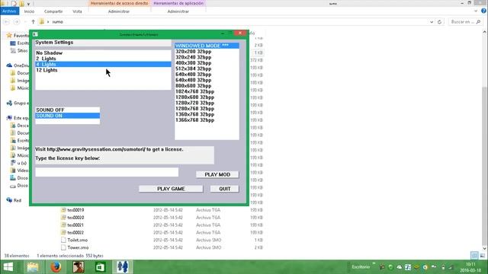Screen dimensions: 488x274
Task: Select the SOUND ON option
Action: point(68,116)
